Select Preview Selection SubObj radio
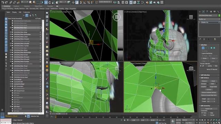Image resolution: width=221 pixels, height=124 pixels. [206, 66]
